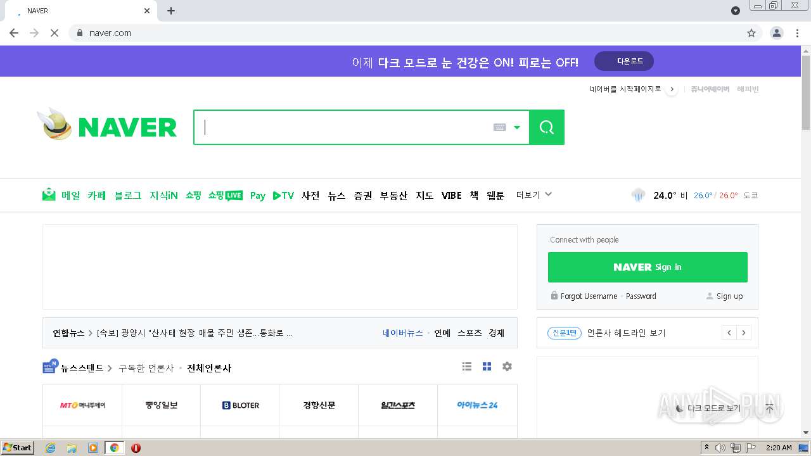Open the on-screen keyboard icon in search box
811x456 pixels.
[499, 127]
